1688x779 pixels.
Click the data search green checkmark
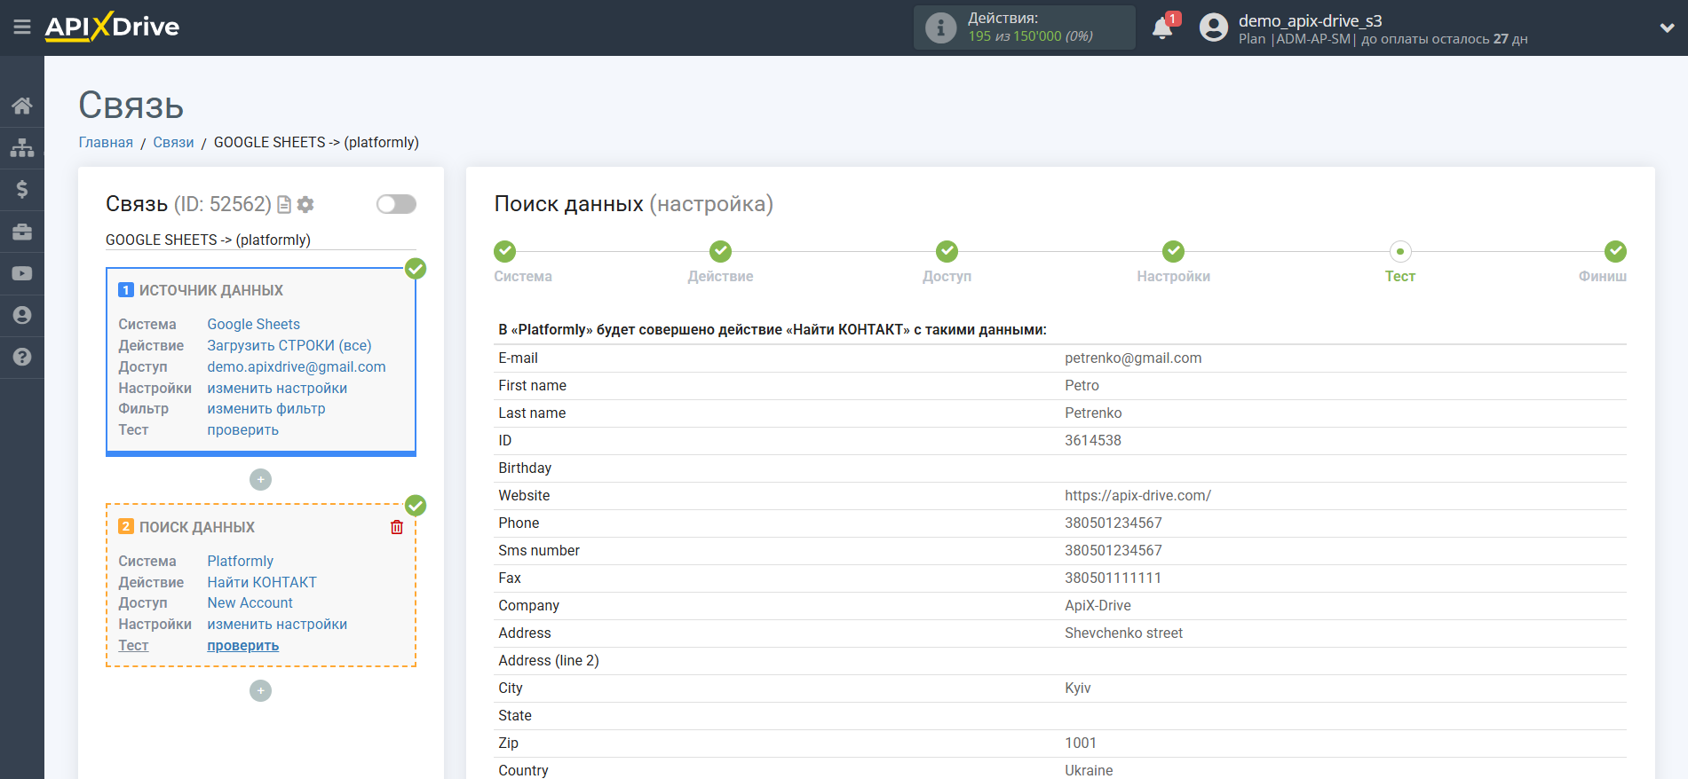(416, 506)
